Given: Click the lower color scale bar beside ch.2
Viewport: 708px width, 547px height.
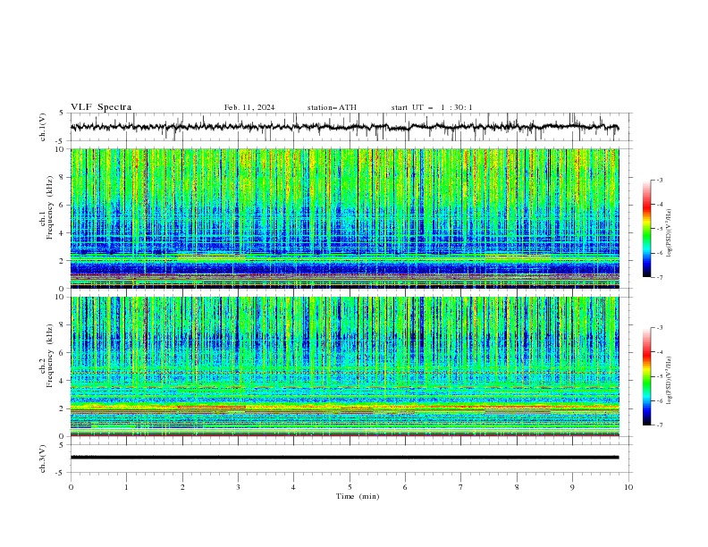Looking at the screenshot, I should coord(646,376).
